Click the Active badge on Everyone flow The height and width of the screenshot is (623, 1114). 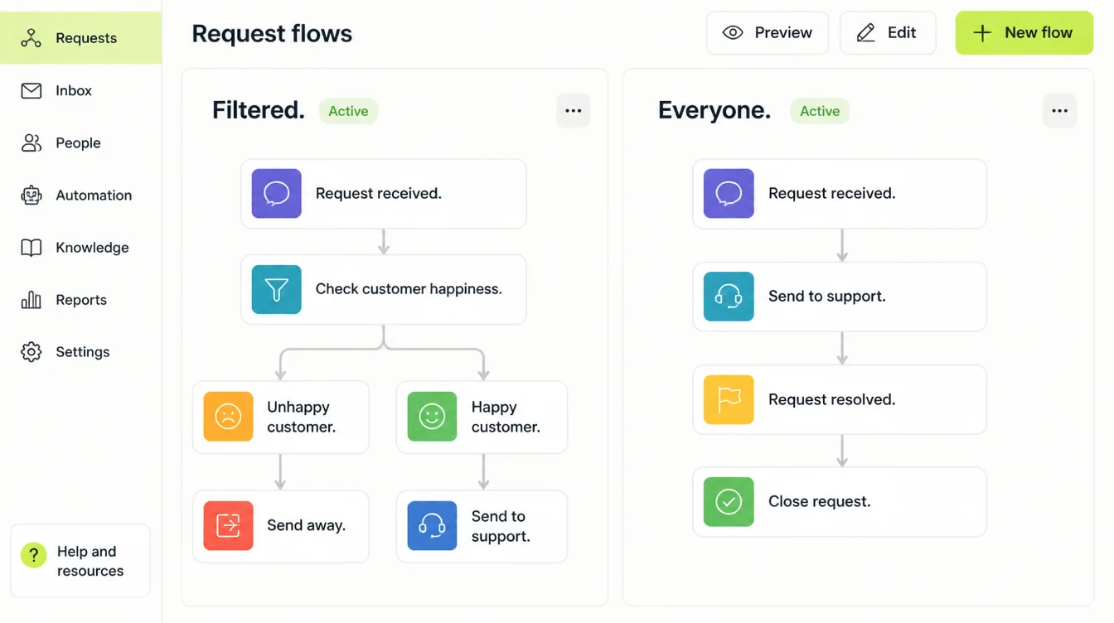[x=820, y=111]
